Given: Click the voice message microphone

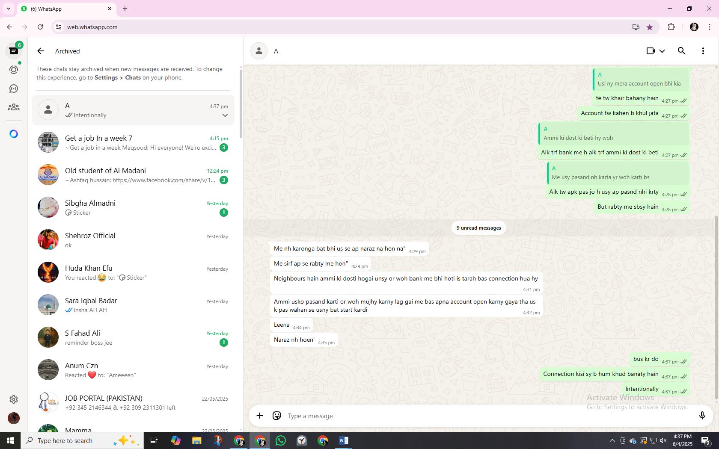Looking at the screenshot, I should click(x=702, y=416).
